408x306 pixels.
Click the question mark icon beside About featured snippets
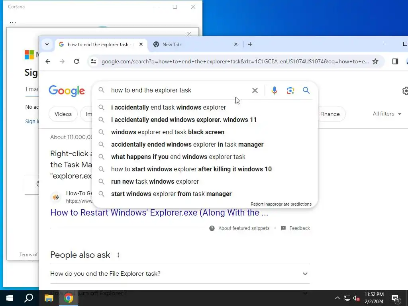pyautogui.click(x=212, y=228)
